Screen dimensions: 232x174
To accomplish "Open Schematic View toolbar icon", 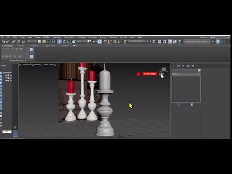I will [x=179, y=42].
